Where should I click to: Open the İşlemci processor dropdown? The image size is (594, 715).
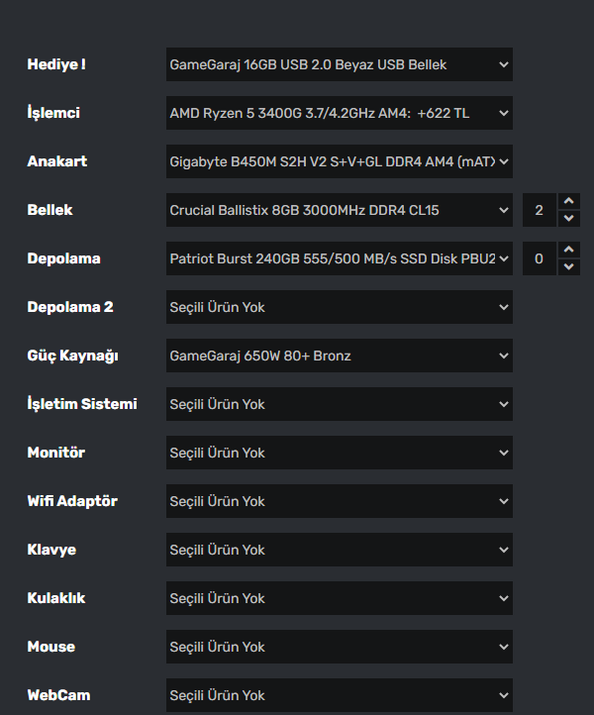coord(339,113)
